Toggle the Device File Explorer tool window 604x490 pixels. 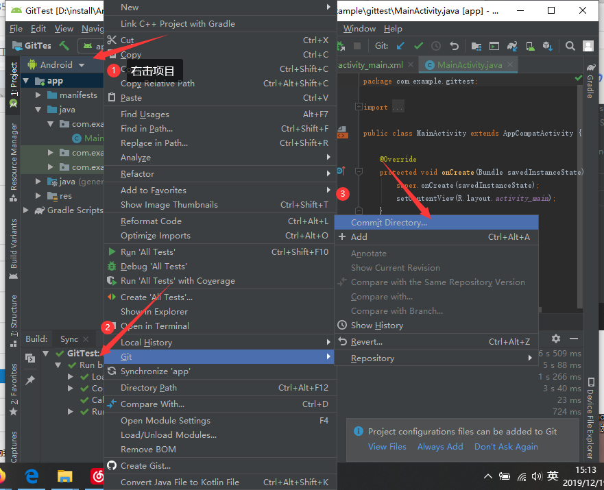[x=590, y=419]
